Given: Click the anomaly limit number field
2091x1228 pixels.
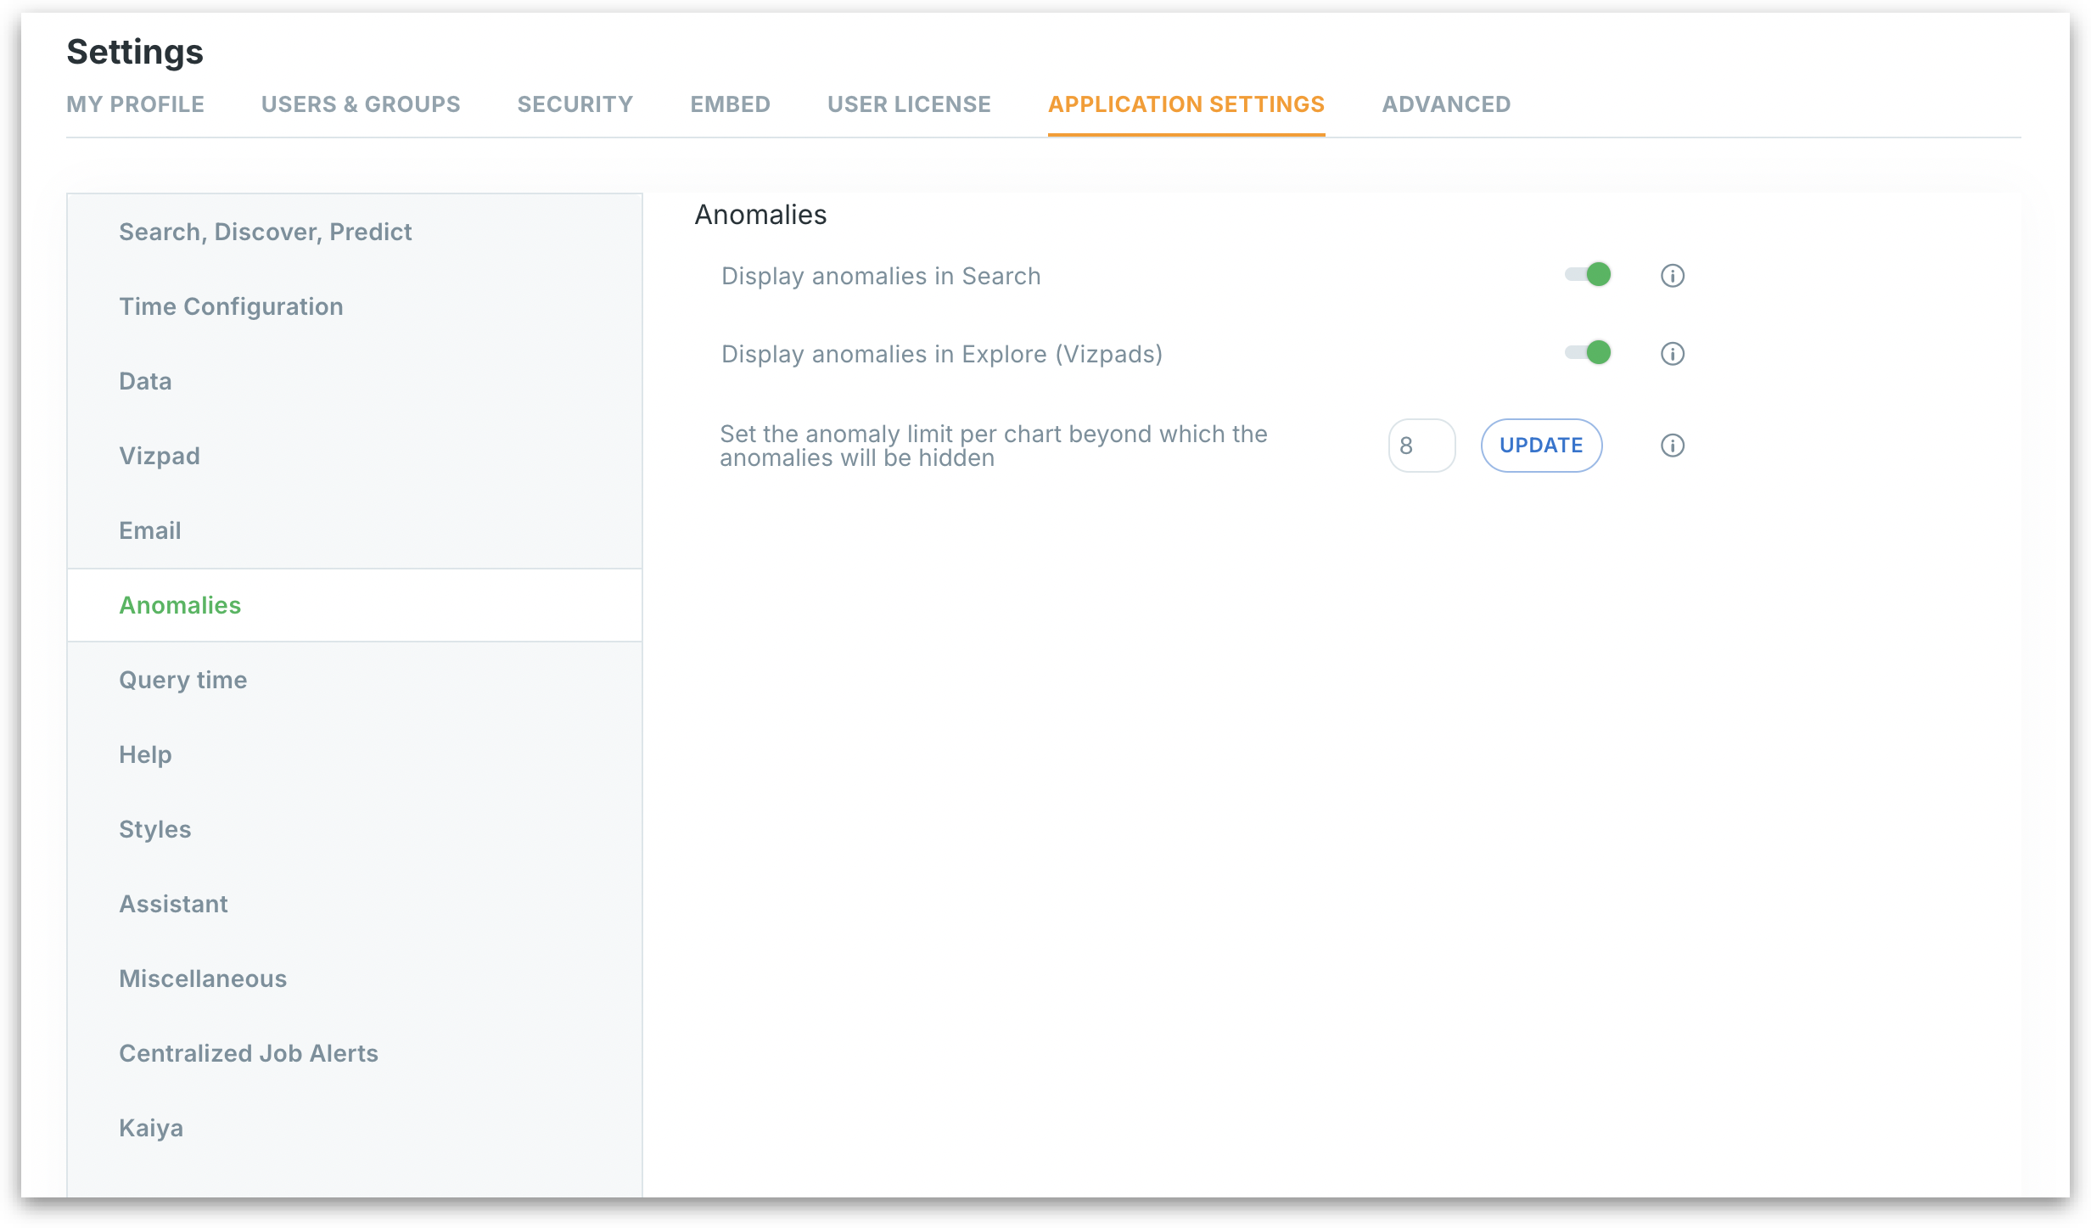Looking at the screenshot, I should (1421, 446).
